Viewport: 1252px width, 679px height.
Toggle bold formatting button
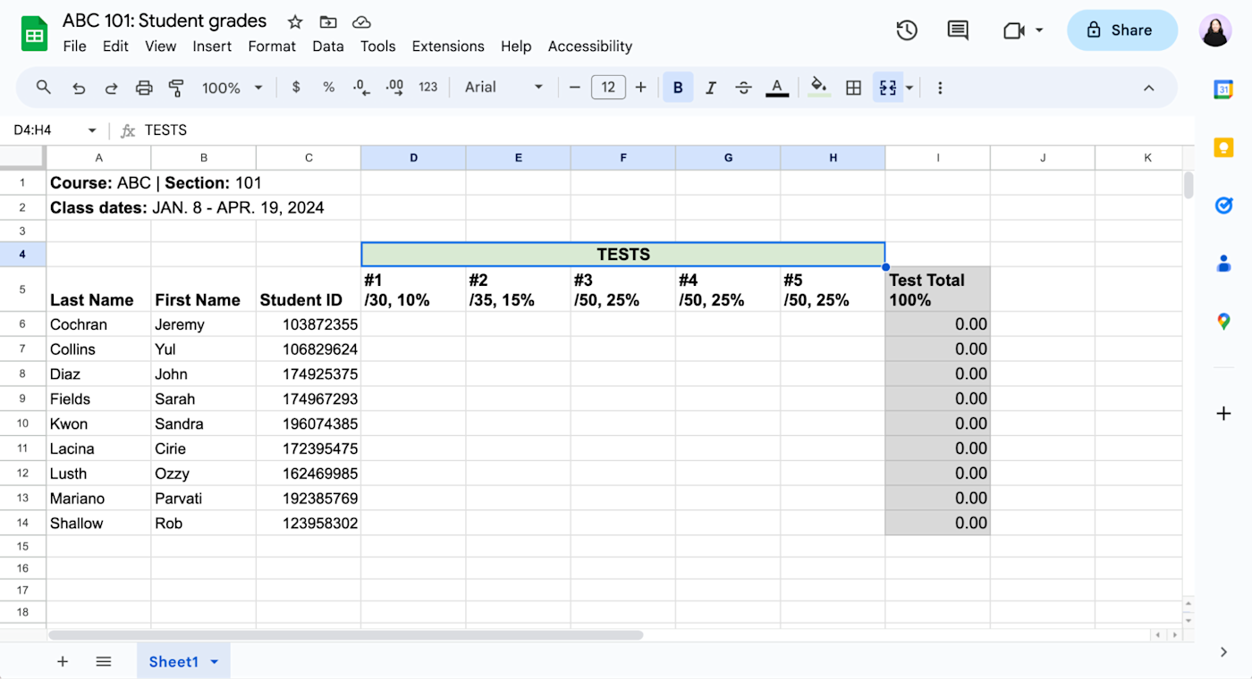tap(678, 88)
